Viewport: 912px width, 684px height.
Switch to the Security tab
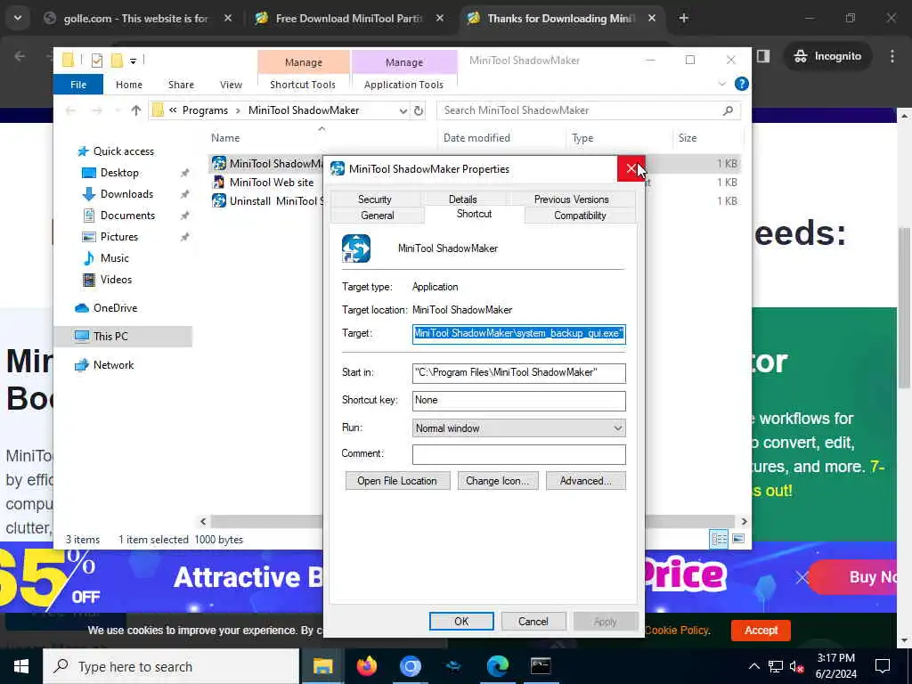[x=375, y=199]
